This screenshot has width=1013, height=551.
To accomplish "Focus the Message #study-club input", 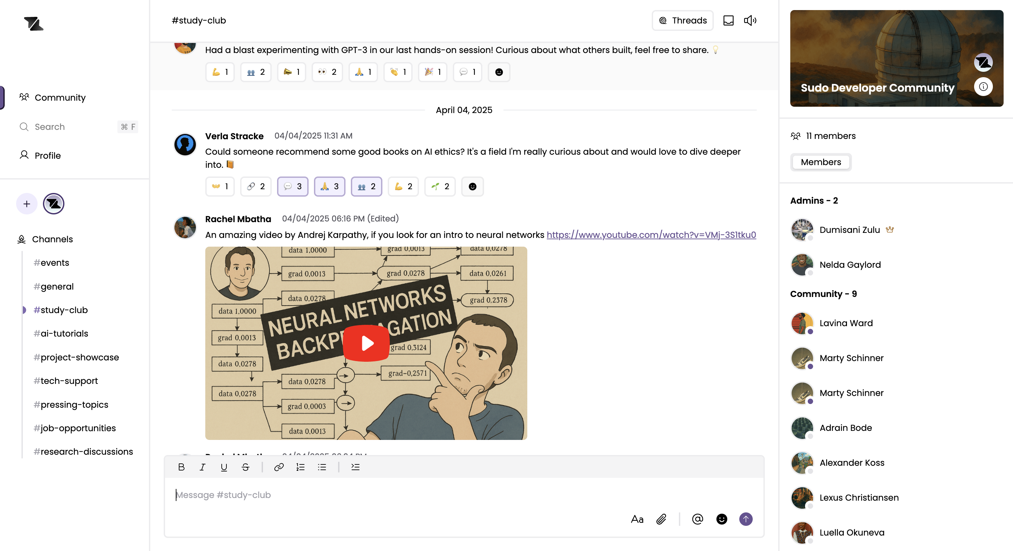I will click(x=464, y=495).
